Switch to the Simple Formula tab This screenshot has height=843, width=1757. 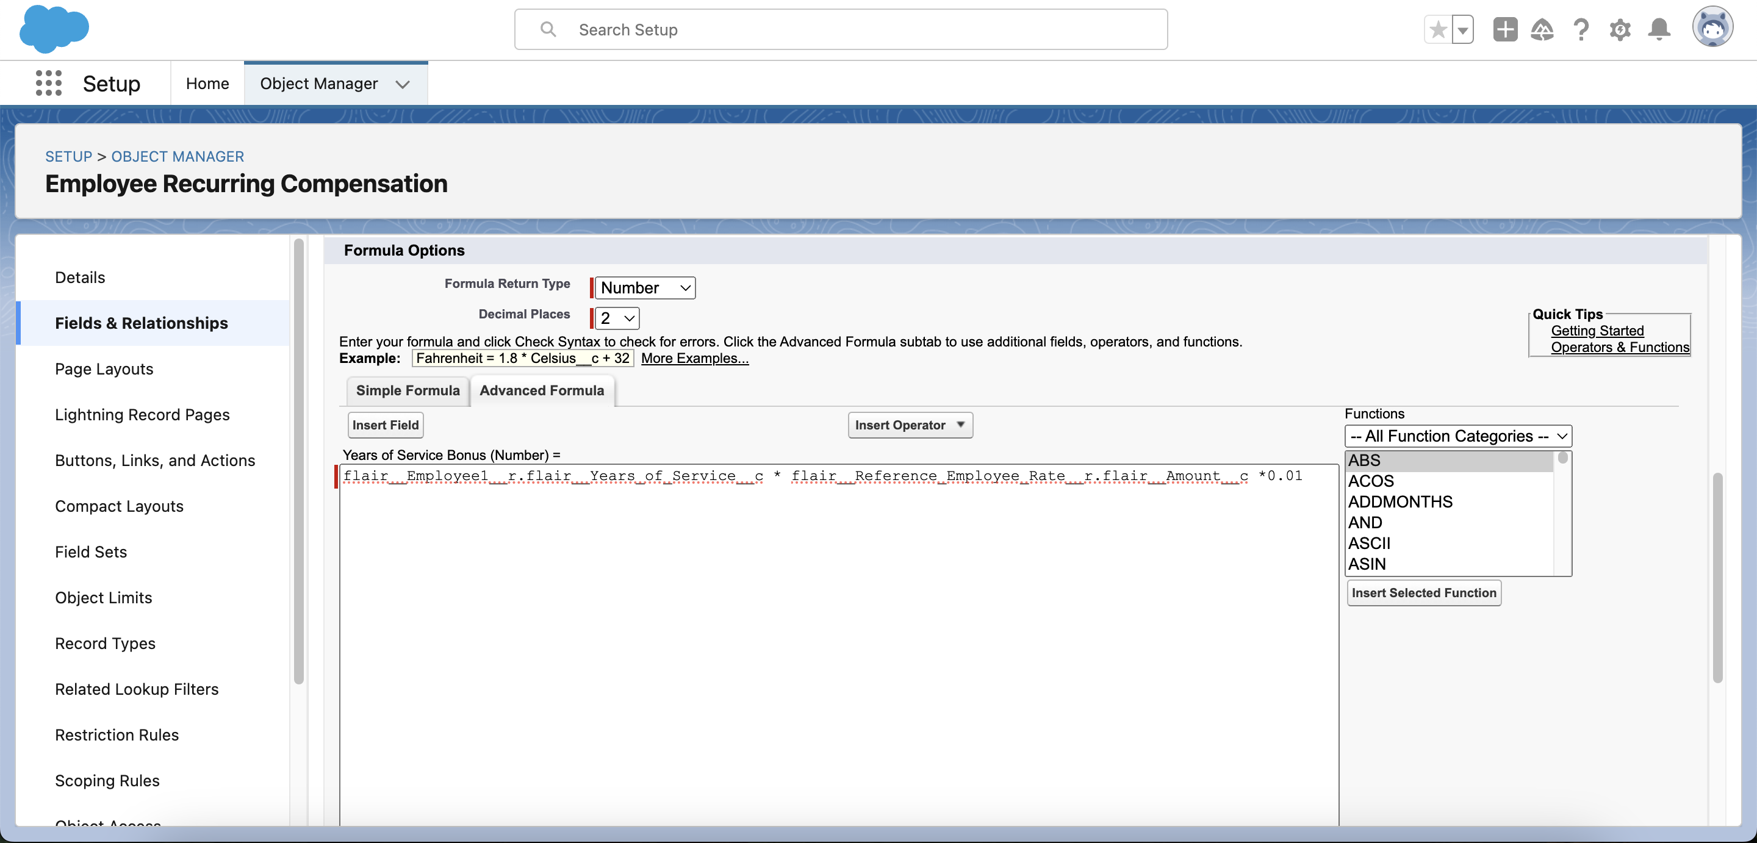407,390
